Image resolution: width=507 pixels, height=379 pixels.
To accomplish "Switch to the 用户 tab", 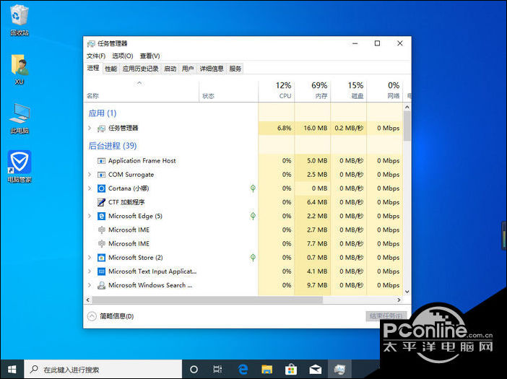I will point(188,69).
